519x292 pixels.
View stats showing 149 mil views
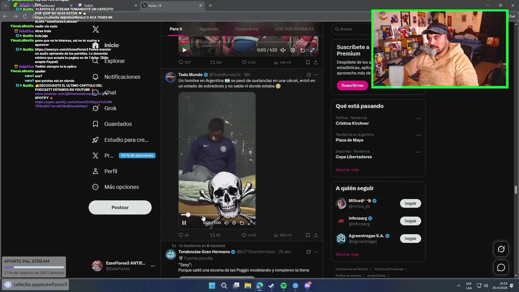[283, 62]
